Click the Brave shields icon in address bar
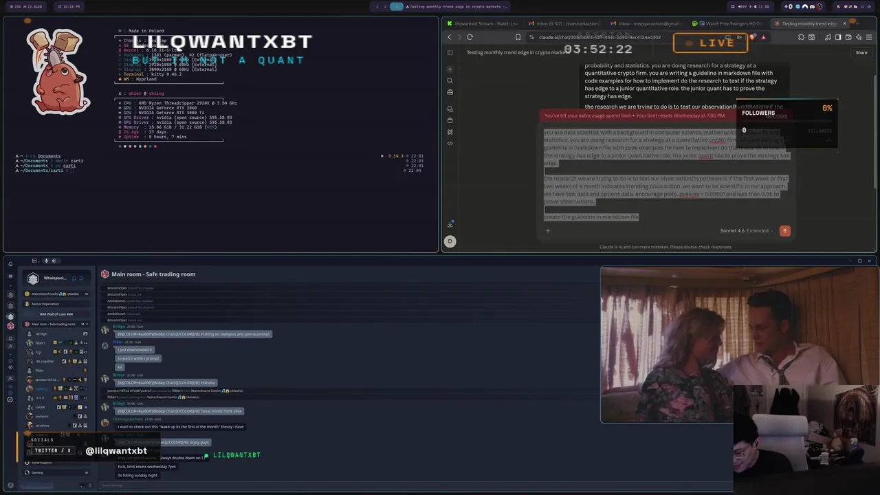Image resolution: width=880 pixels, height=495 pixels. 753,37
